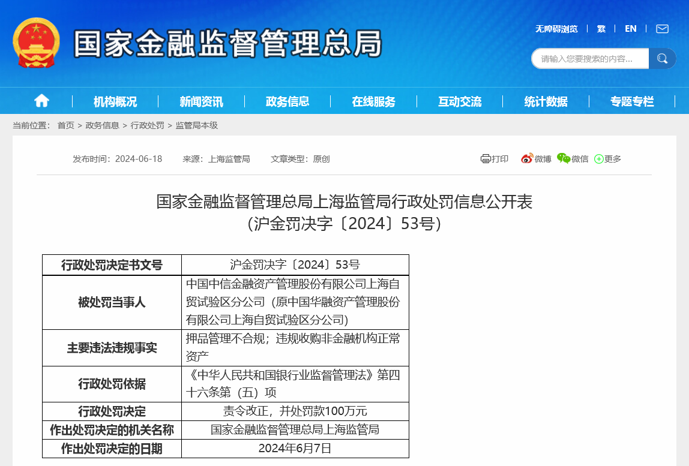Screen dimensions: 689x466
Task: Open the 专题专栏 menu
Action: coord(632,101)
